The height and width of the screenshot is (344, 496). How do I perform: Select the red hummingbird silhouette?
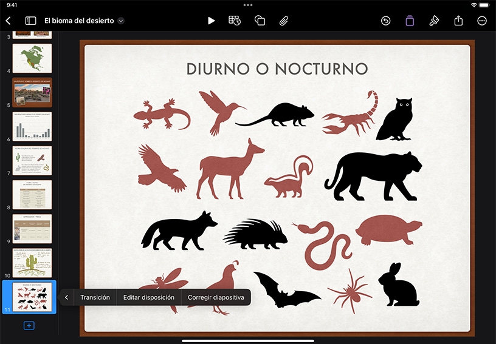[x=221, y=113]
